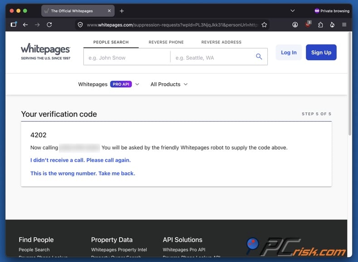The width and height of the screenshot is (358, 262).
Task: Click the Sign Up button
Action: pos(321,52)
